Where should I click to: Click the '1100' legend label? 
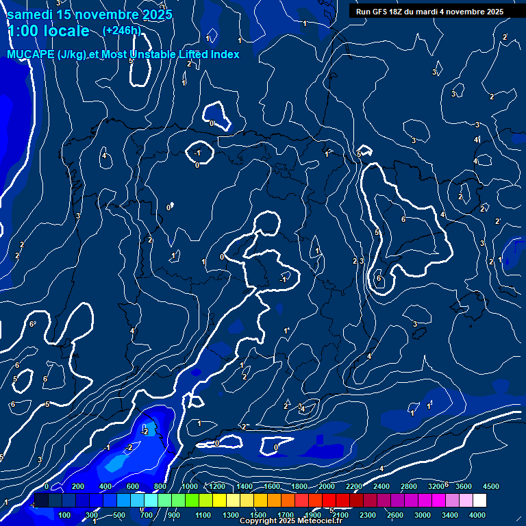click(x=203, y=515)
